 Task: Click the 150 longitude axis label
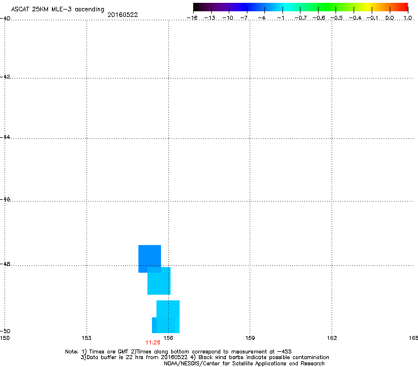[5, 338]
